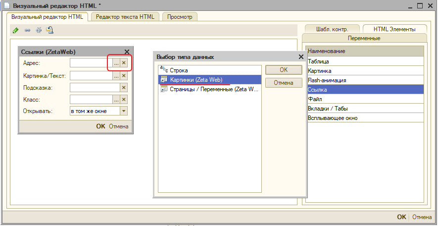Image resolution: width=438 pixels, height=226 pixels.
Task: Click into the Подсказка input field
Action: (x=95, y=88)
